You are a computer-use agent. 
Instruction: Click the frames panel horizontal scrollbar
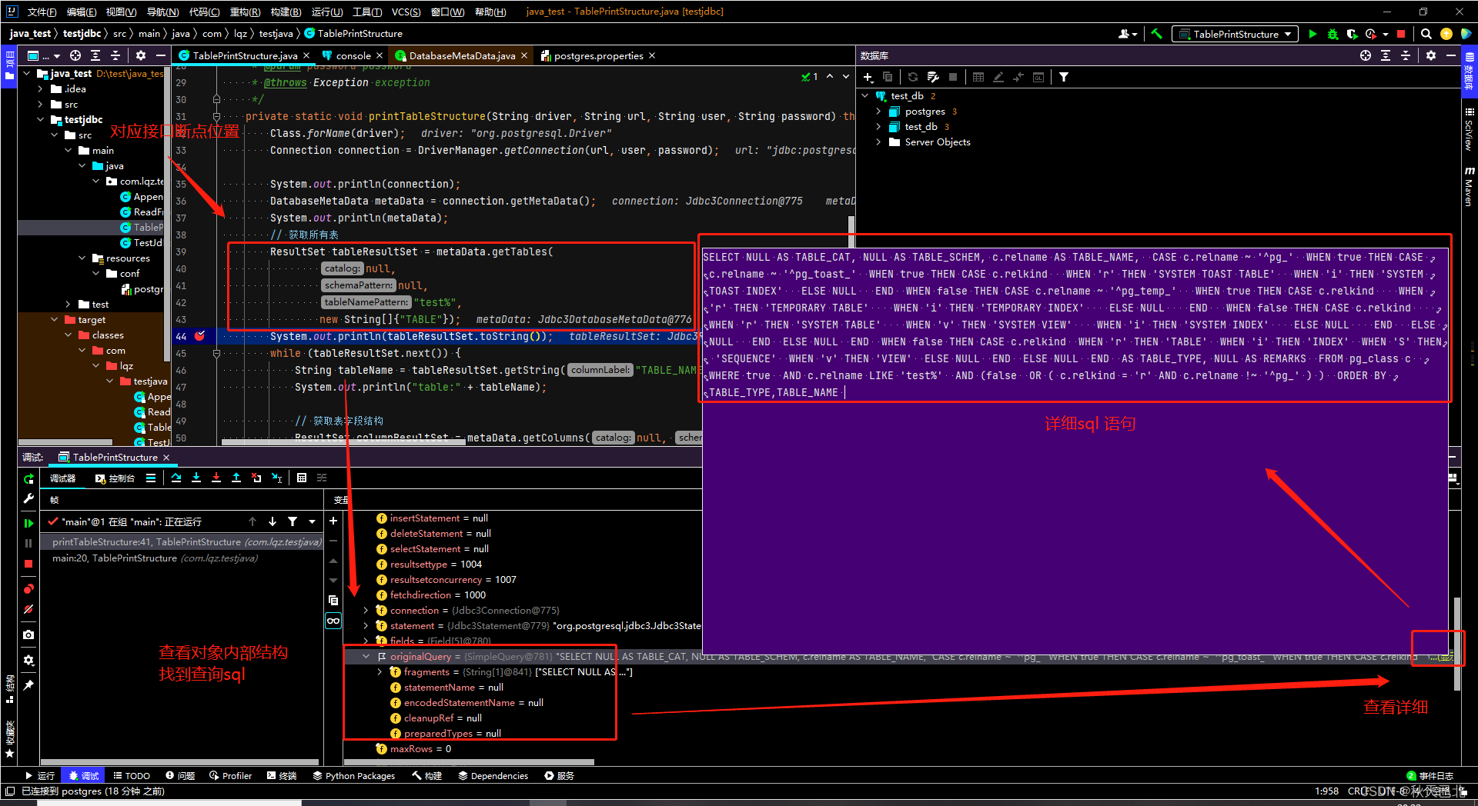179,762
